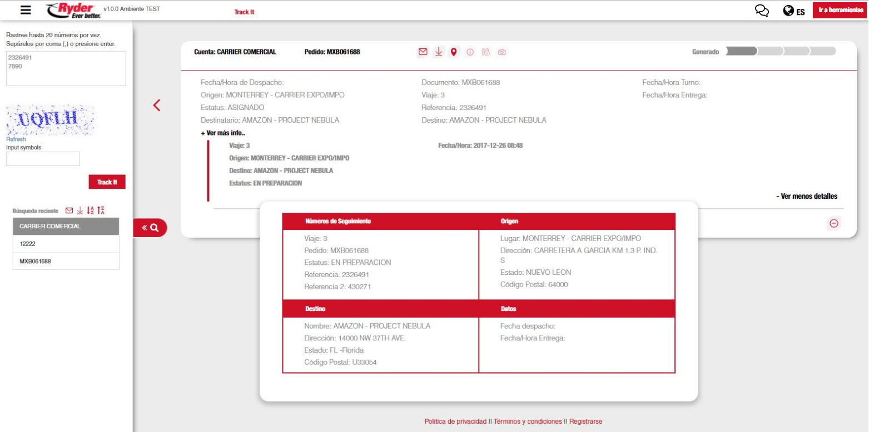Click the email icon in shipment header
This screenshot has height=432, width=869.
click(x=423, y=52)
